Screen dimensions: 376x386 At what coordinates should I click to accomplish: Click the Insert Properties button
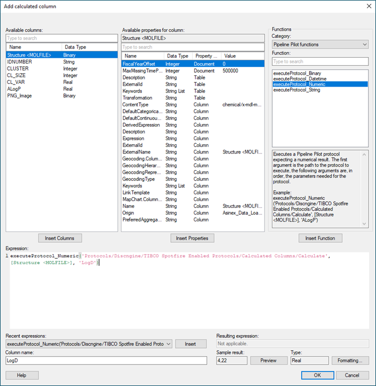coord(192,238)
